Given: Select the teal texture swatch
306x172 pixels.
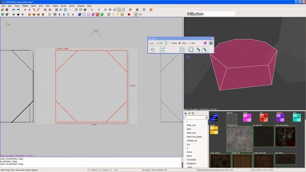Looking at the screenshot, I should point(297,118).
